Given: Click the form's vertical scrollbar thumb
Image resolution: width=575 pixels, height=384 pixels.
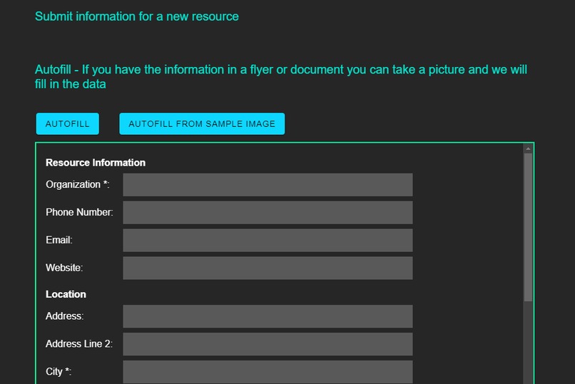Looking at the screenshot, I should [528, 228].
